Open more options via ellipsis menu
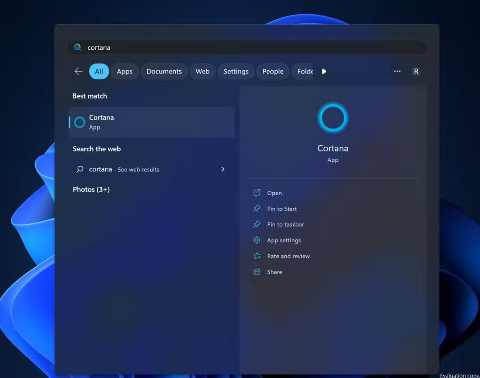 [x=397, y=71]
